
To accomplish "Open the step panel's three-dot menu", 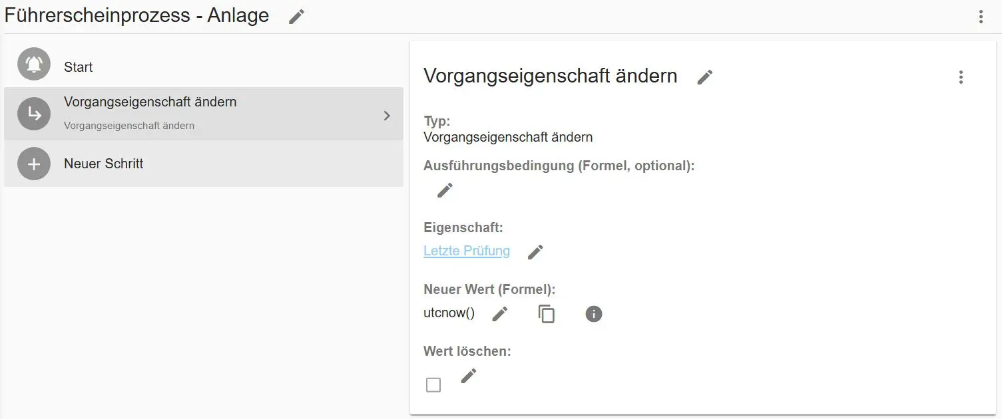I will (x=960, y=77).
